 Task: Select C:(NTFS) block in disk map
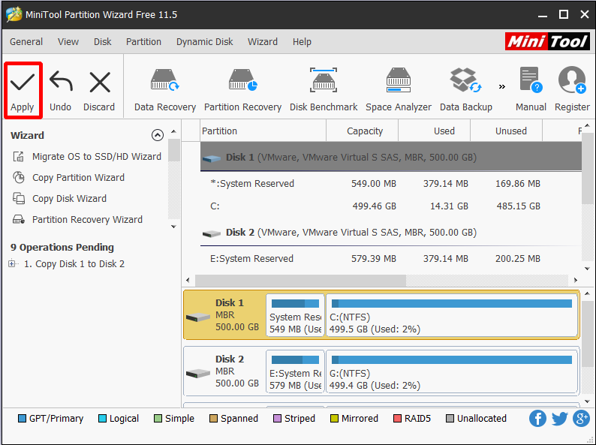click(452, 315)
